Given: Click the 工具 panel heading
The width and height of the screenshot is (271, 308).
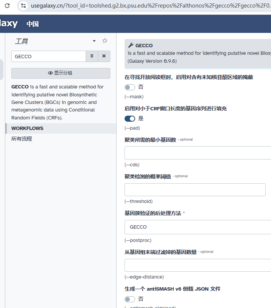Looking at the screenshot, I should pos(22,41).
